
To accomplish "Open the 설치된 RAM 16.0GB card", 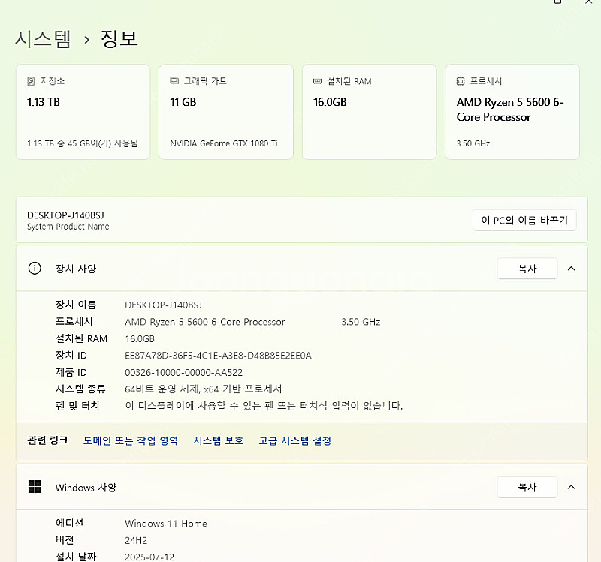I will click(x=369, y=112).
